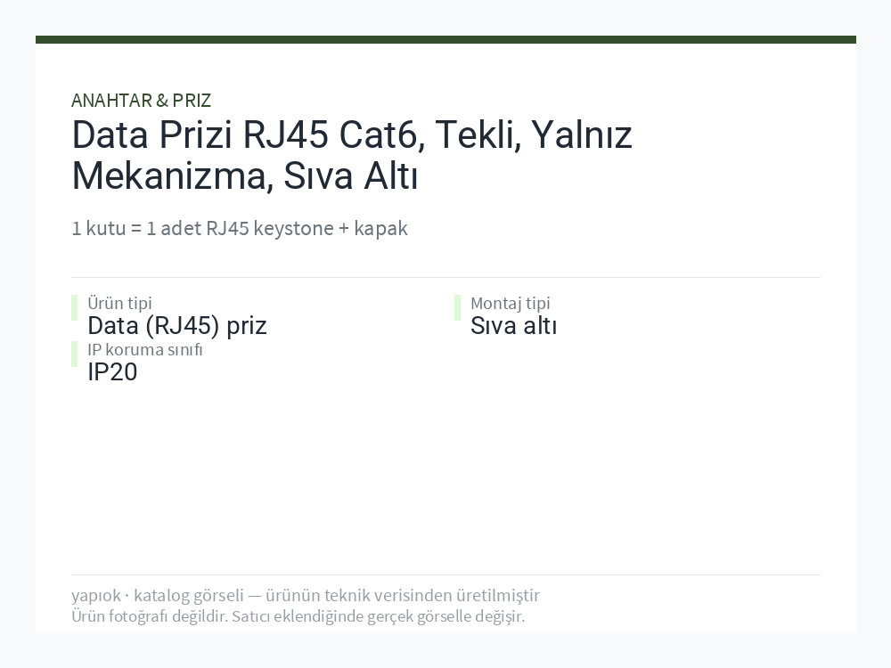Click the yapıok katalog görseli footer text
Viewport: 891px width, 668px height.
(x=305, y=595)
